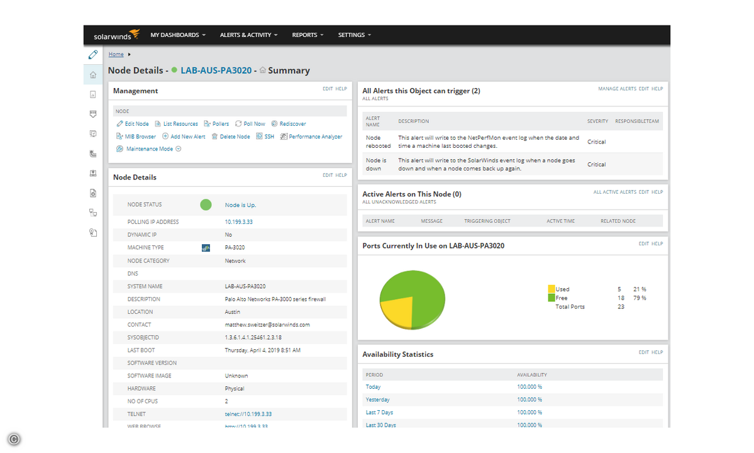The width and height of the screenshot is (754, 453).
Task: Click the Performance Analyzer icon
Action: pos(284,137)
